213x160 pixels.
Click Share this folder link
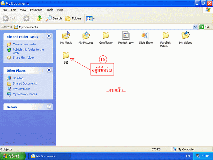click(23, 58)
